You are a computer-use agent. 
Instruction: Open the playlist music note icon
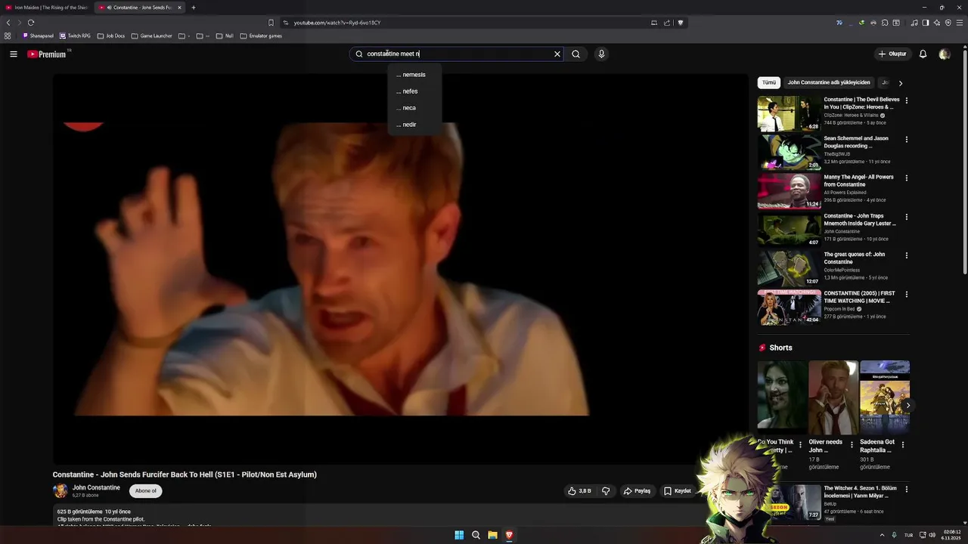(914, 23)
